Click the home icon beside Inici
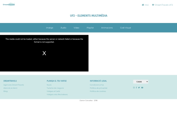This screenshot has height=133, width=177. tap(143, 5)
